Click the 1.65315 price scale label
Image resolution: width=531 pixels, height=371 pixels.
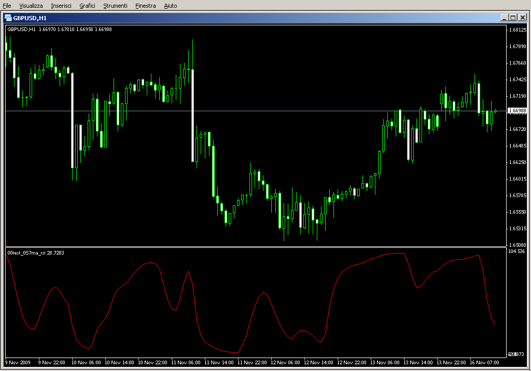(x=518, y=228)
